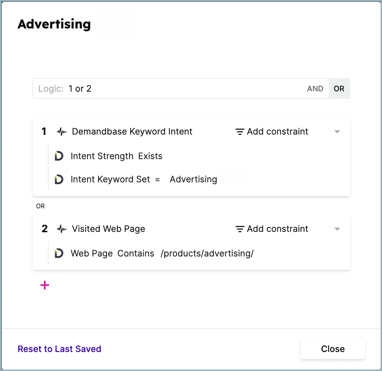Image resolution: width=382 pixels, height=371 pixels.
Task: Click the Advertising keyword set value
Action: pyautogui.click(x=193, y=180)
